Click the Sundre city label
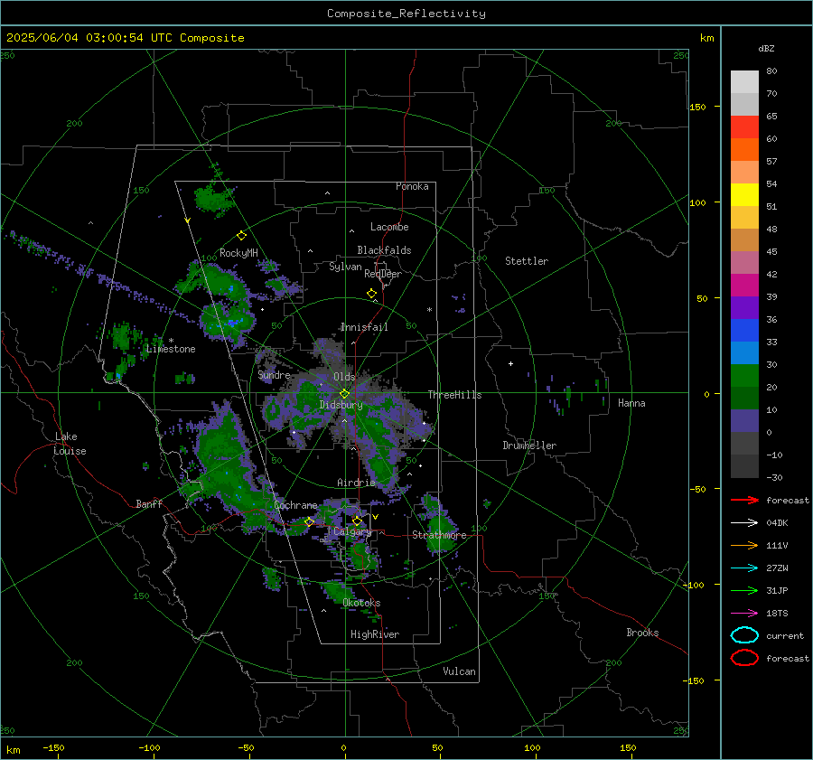Screen dimensions: 813x760 coord(274,374)
